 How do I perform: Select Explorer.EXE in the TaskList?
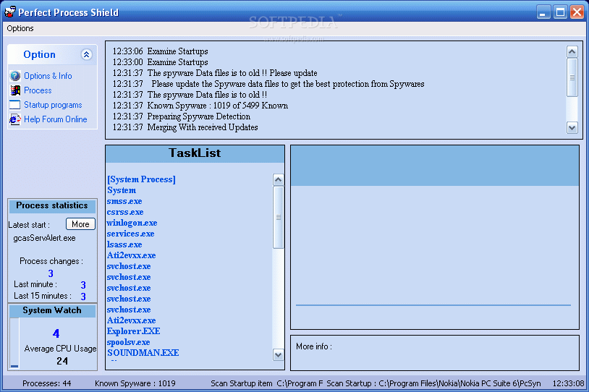133,331
